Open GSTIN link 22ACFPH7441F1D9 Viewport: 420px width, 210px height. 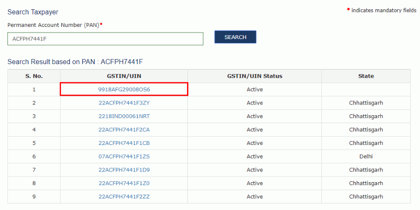click(x=124, y=170)
